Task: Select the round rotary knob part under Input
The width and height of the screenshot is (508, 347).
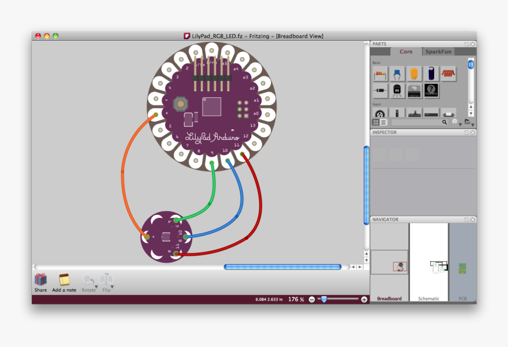Action: pos(380,113)
